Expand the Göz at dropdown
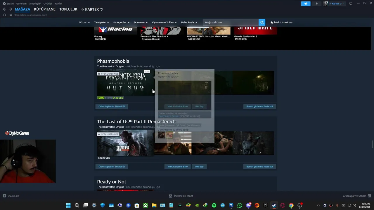The width and height of the screenshot is (374, 210). (84, 22)
